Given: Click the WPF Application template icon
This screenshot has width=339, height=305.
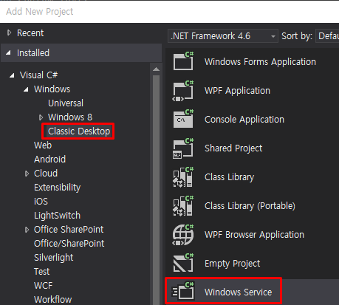Looking at the screenshot, I should tap(183, 90).
